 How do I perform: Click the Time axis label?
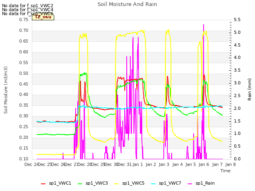tap(226, 171)
